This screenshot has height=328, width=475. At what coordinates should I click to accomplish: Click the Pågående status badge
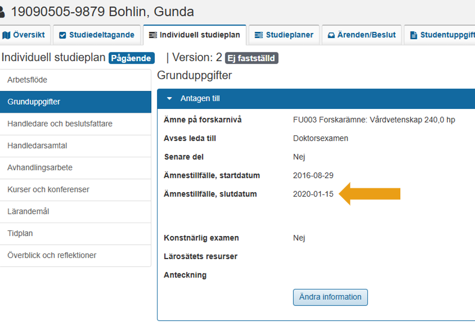coord(132,58)
